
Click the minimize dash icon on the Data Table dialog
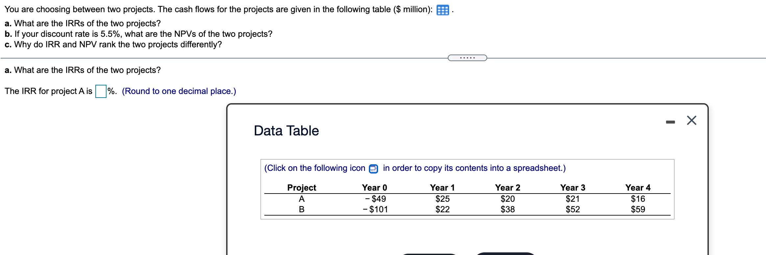click(671, 122)
